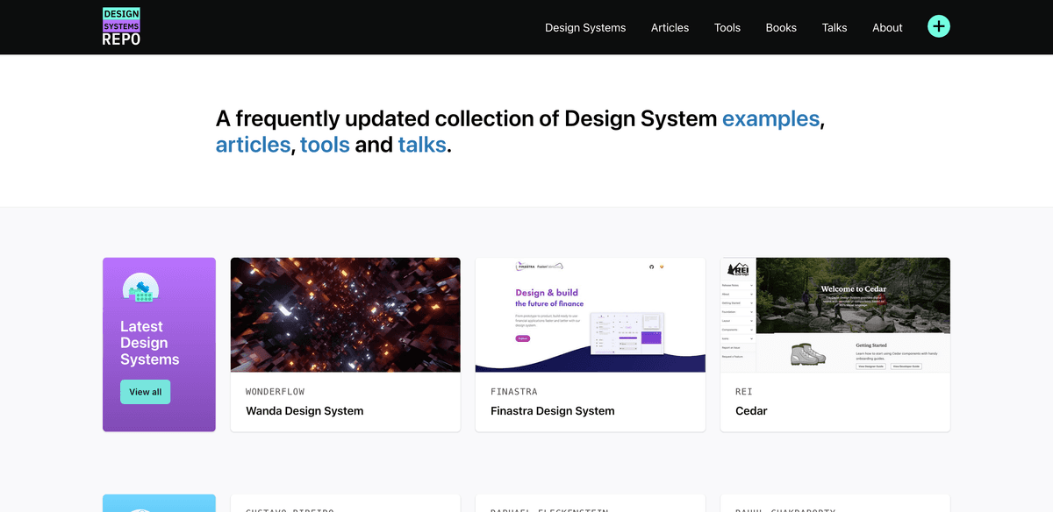
Task: Follow the 'examples' link in headline
Action: [770, 118]
